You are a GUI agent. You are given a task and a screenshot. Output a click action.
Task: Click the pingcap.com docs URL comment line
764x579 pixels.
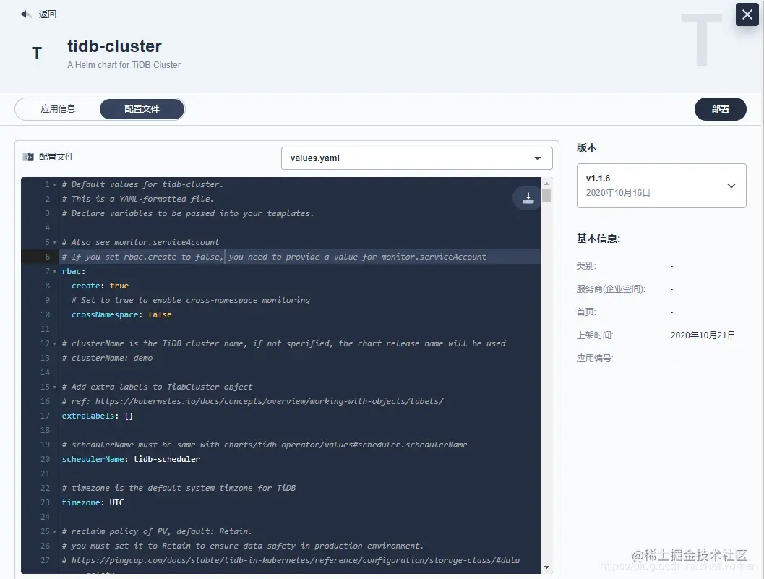pos(291,560)
